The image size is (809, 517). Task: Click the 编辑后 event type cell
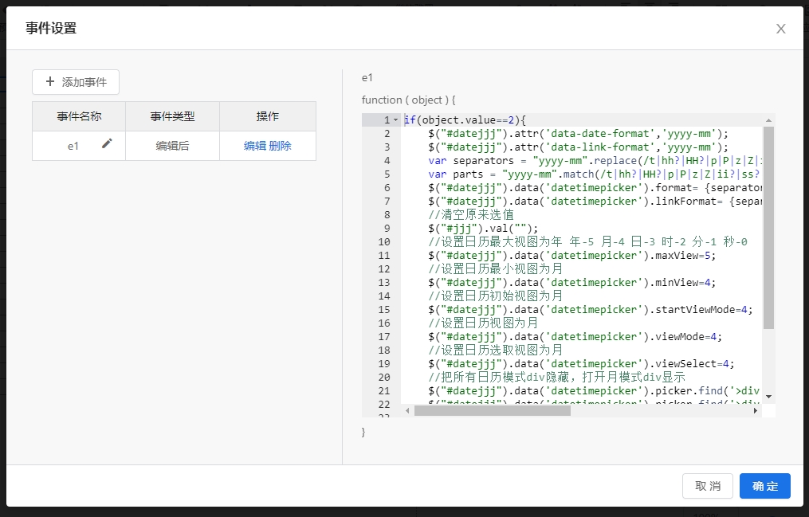tap(172, 146)
